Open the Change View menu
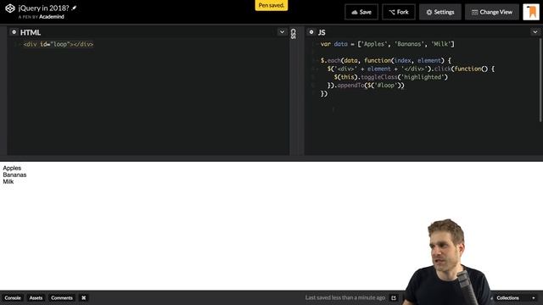This screenshot has height=305, width=543. 492,12
